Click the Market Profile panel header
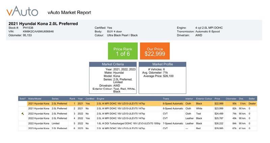The image size is (270, 143). (162, 64)
